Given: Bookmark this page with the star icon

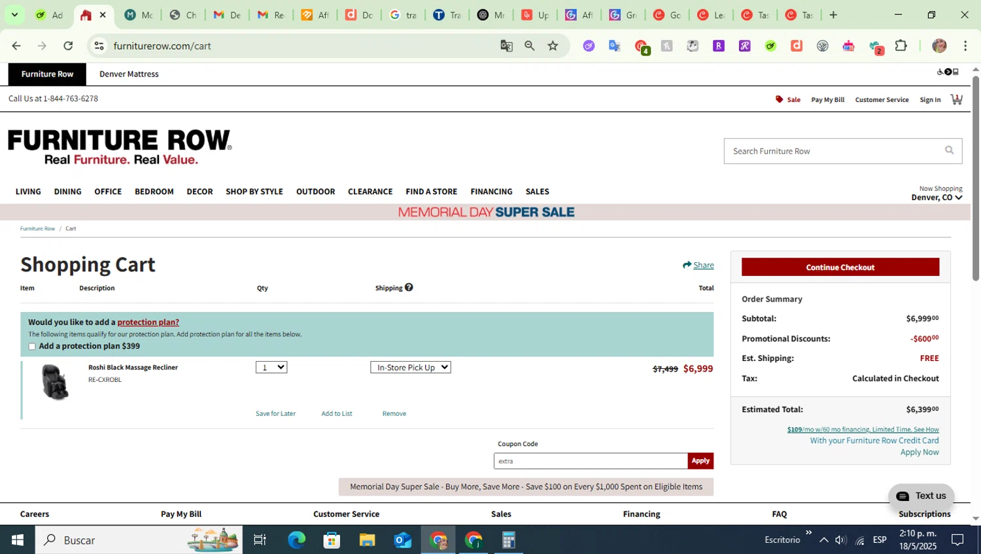Looking at the screenshot, I should (x=553, y=46).
